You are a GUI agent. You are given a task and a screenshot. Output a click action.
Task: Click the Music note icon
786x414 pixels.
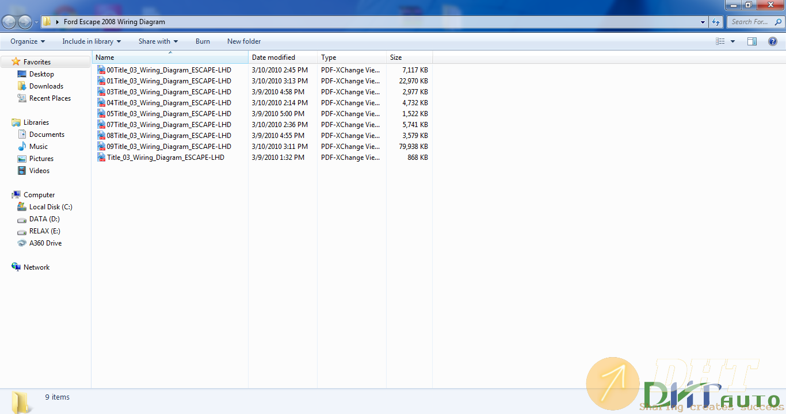22,146
